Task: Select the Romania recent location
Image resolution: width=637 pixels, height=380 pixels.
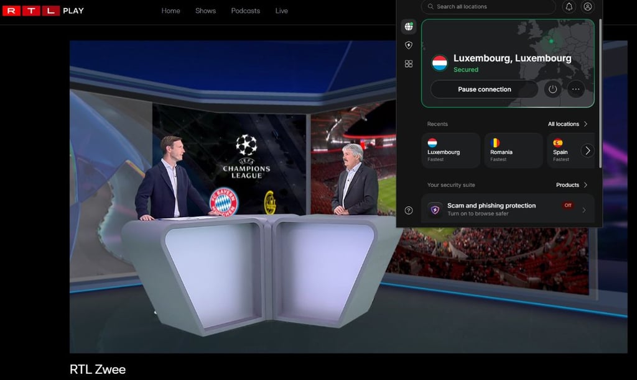Action: (513, 150)
